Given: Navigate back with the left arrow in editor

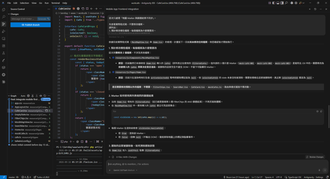Looking at the screenshot, I should coord(92,9).
